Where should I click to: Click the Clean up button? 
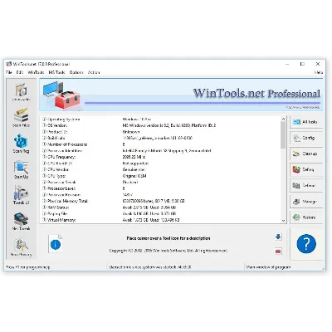point(306,154)
